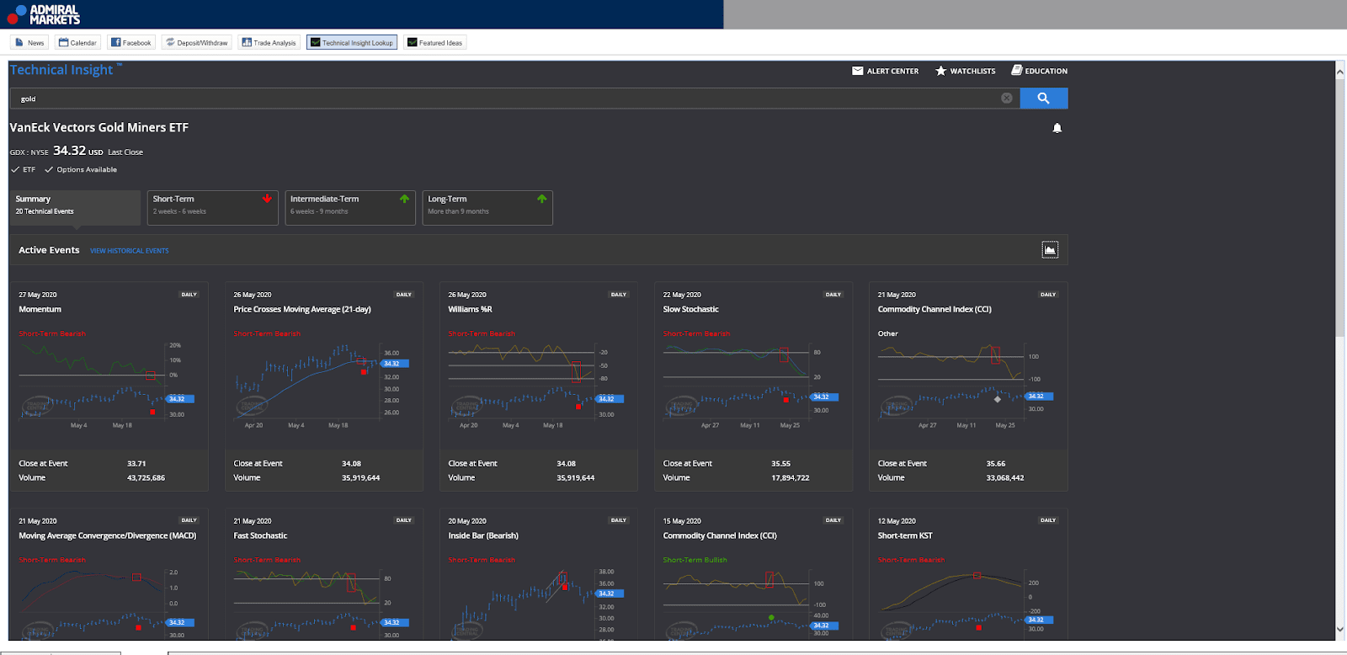This screenshot has height=655, width=1347.
Task: Click the vertical scrollbar thumb
Action: point(1340,207)
